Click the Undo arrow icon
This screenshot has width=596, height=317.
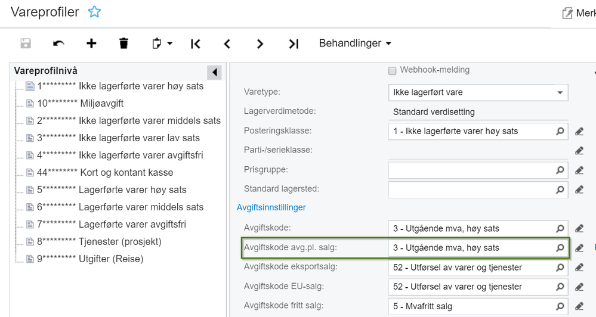click(58, 43)
